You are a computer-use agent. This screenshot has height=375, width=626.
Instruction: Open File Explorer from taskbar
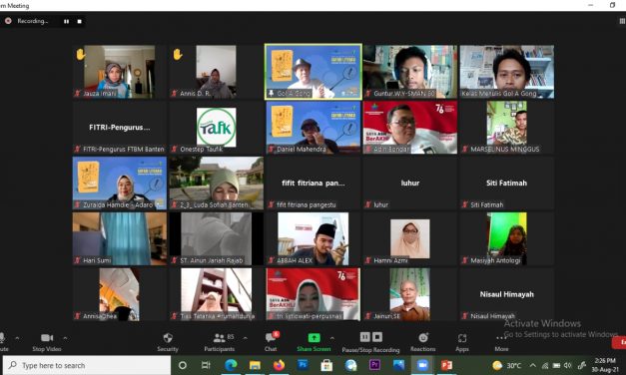[x=255, y=365]
